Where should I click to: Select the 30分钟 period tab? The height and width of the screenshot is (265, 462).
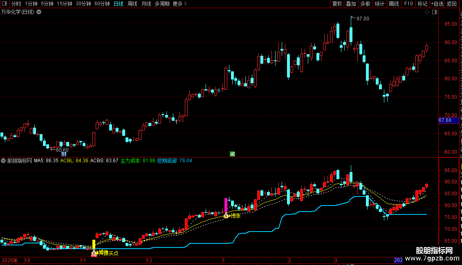pyautogui.click(x=83, y=4)
